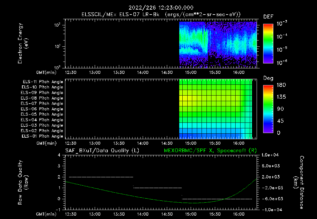
Task: Click the ELS-09 Pitch Angle row label
Action: 42,93
